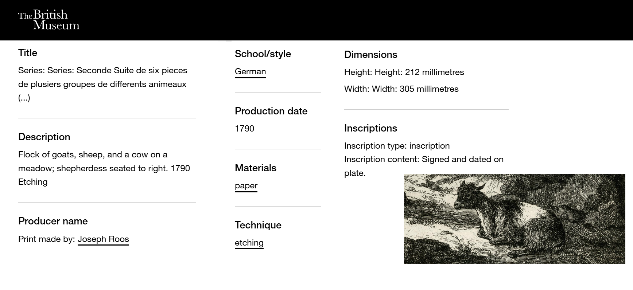The height and width of the screenshot is (290, 633).
Task: Click the Description heading
Action: pos(44,137)
